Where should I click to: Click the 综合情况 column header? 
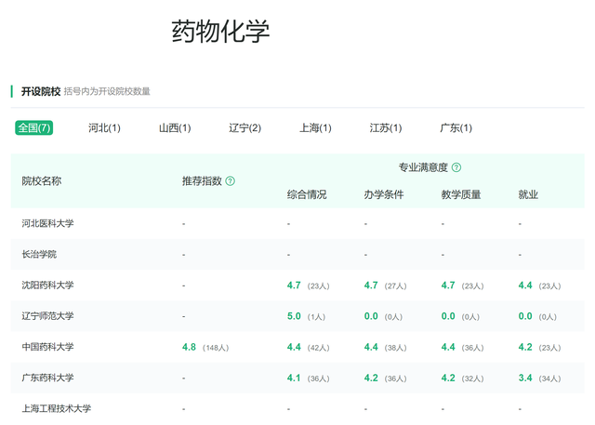(307, 194)
